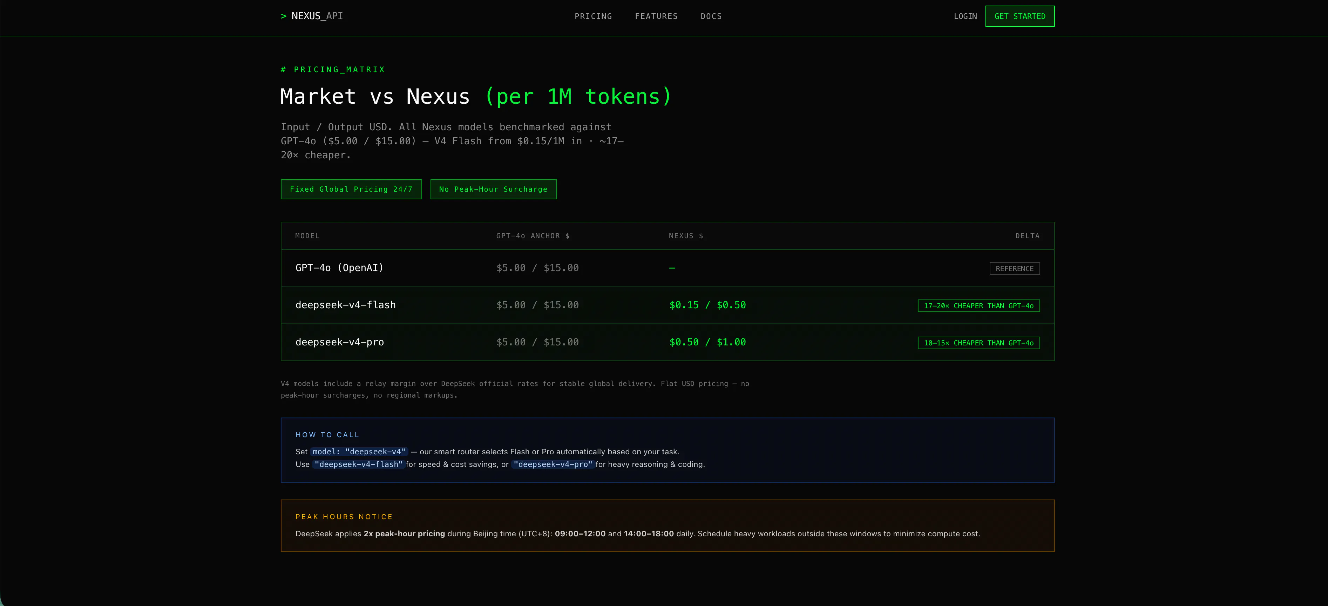
Task: Select the deepseek-v4-flash model cell
Action: click(345, 305)
